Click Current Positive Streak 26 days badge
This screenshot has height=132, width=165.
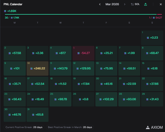24,127
